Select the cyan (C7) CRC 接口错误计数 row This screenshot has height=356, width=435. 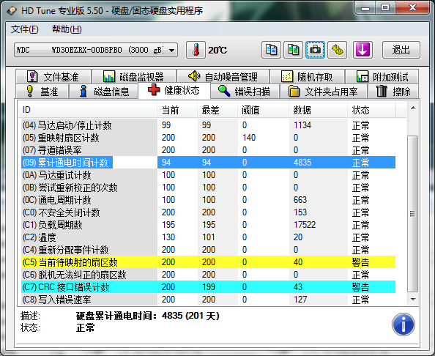208,287
